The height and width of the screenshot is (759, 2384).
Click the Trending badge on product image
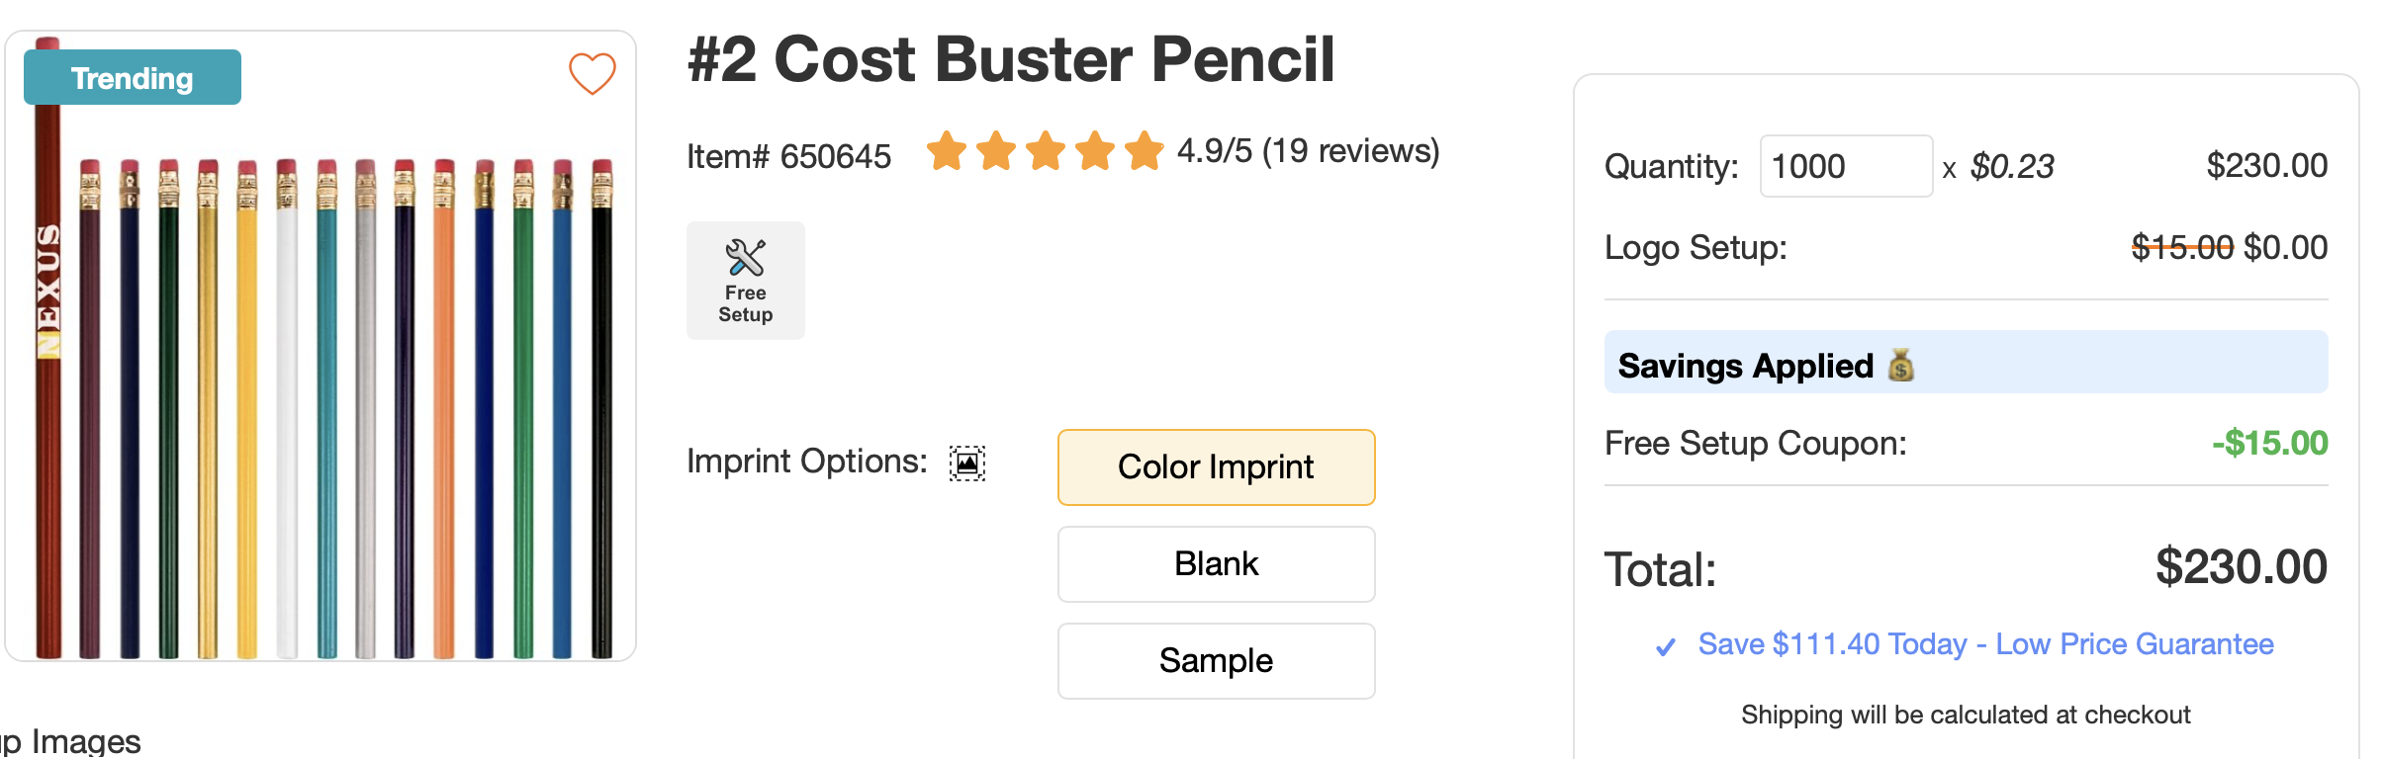(133, 78)
